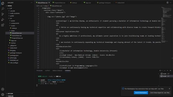Screen dimensions: 173x97
Task: Open the Output panel tab
Action: 48,71
